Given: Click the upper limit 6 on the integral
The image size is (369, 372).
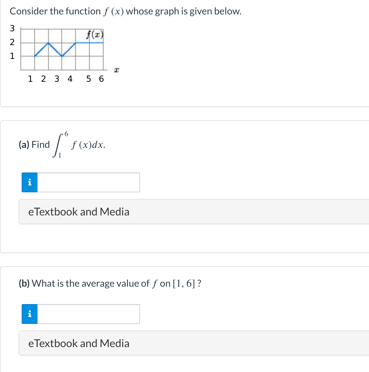Looking at the screenshot, I should (66, 133).
